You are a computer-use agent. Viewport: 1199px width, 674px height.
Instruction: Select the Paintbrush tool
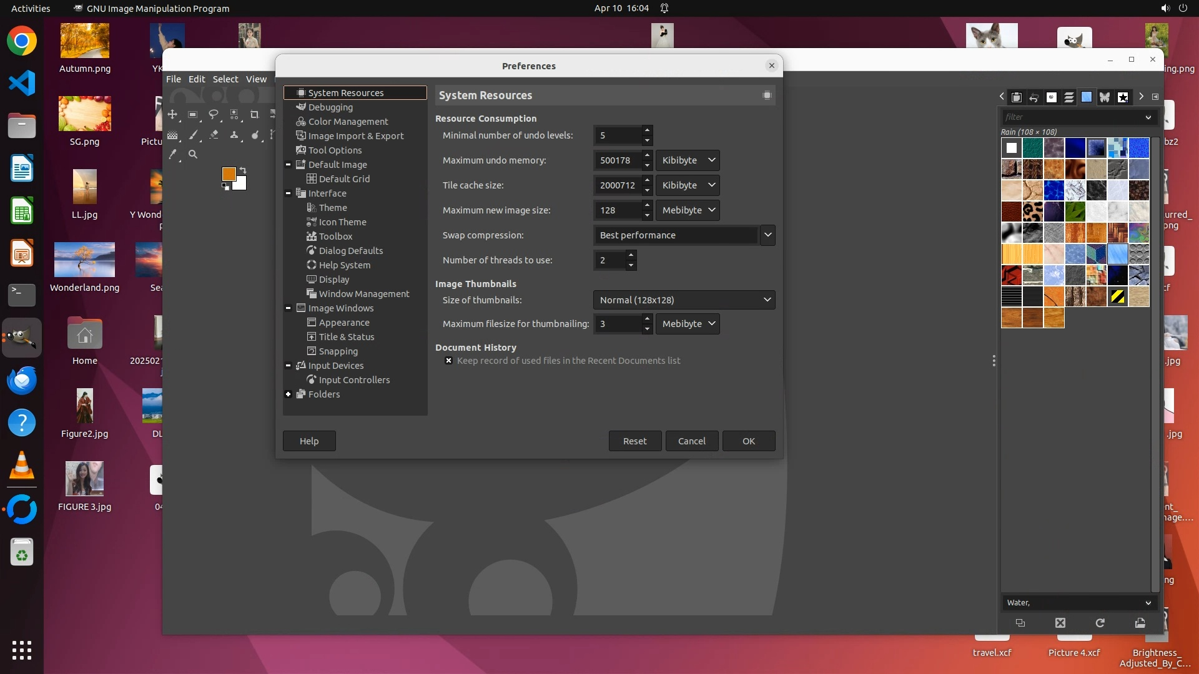coord(193,135)
